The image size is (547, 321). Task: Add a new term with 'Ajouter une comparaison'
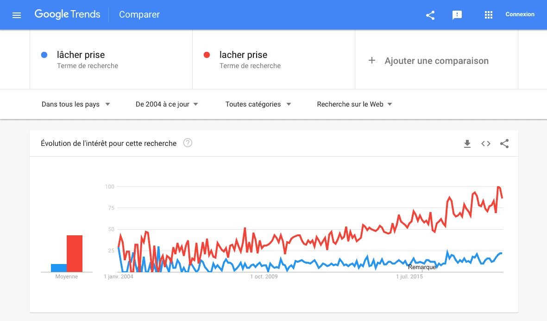436,61
